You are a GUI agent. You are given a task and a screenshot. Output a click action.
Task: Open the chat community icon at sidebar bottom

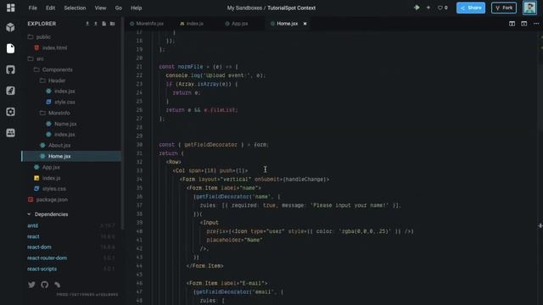[x=58, y=285]
